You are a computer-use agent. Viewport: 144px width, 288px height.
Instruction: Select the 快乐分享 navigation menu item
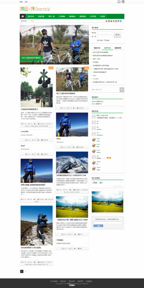tap(31, 16)
